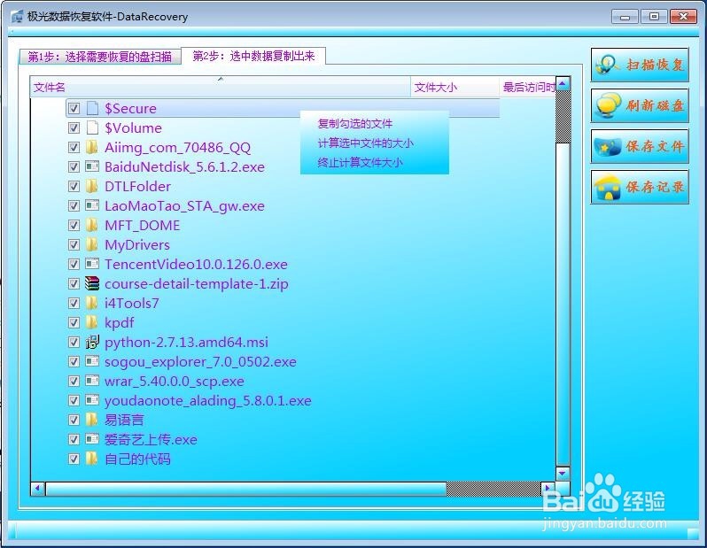Click horizontal scrollbar left arrow

(x=38, y=488)
